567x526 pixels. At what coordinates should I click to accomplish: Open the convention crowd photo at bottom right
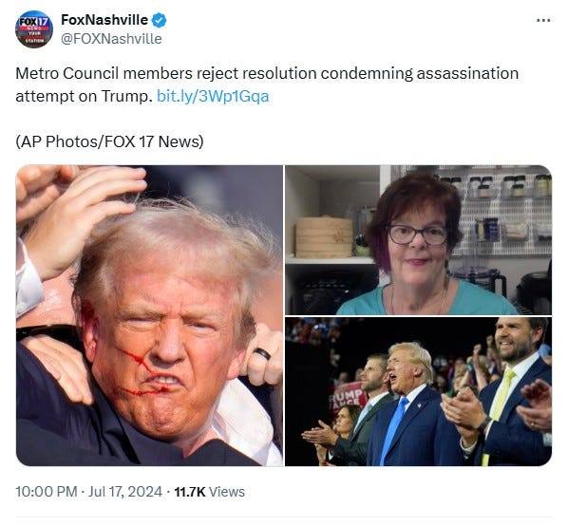tap(419, 391)
